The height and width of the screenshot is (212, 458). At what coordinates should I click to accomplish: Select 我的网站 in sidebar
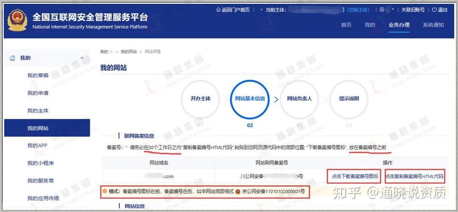click(47, 128)
